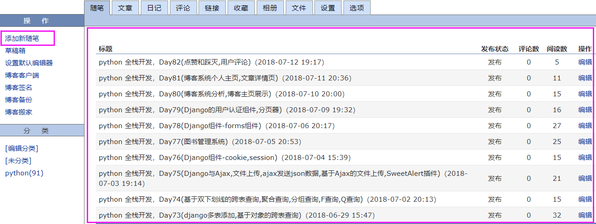Click the 操作 column header in the table
596x224 pixels.
(x=585, y=49)
